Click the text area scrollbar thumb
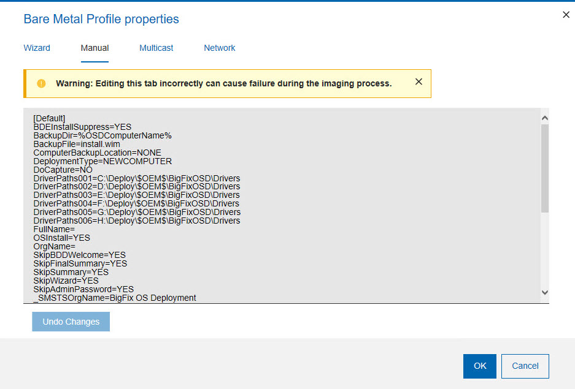 545,168
